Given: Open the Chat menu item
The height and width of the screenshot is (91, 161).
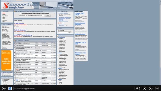Looking at the screenshot, I should [x=4, y=19].
